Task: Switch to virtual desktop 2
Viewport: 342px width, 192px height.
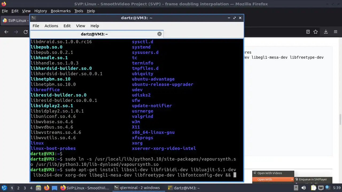Action: (18, 188)
